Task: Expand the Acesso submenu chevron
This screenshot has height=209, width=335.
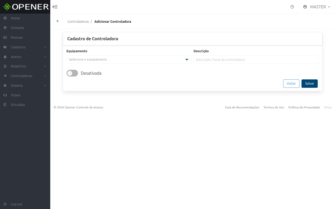Action: pyautogui.click(x=45, y=57)
